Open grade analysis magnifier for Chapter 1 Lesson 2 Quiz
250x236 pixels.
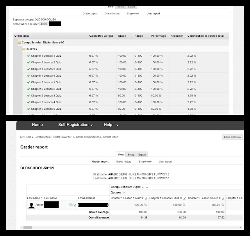tap(184, 205)
